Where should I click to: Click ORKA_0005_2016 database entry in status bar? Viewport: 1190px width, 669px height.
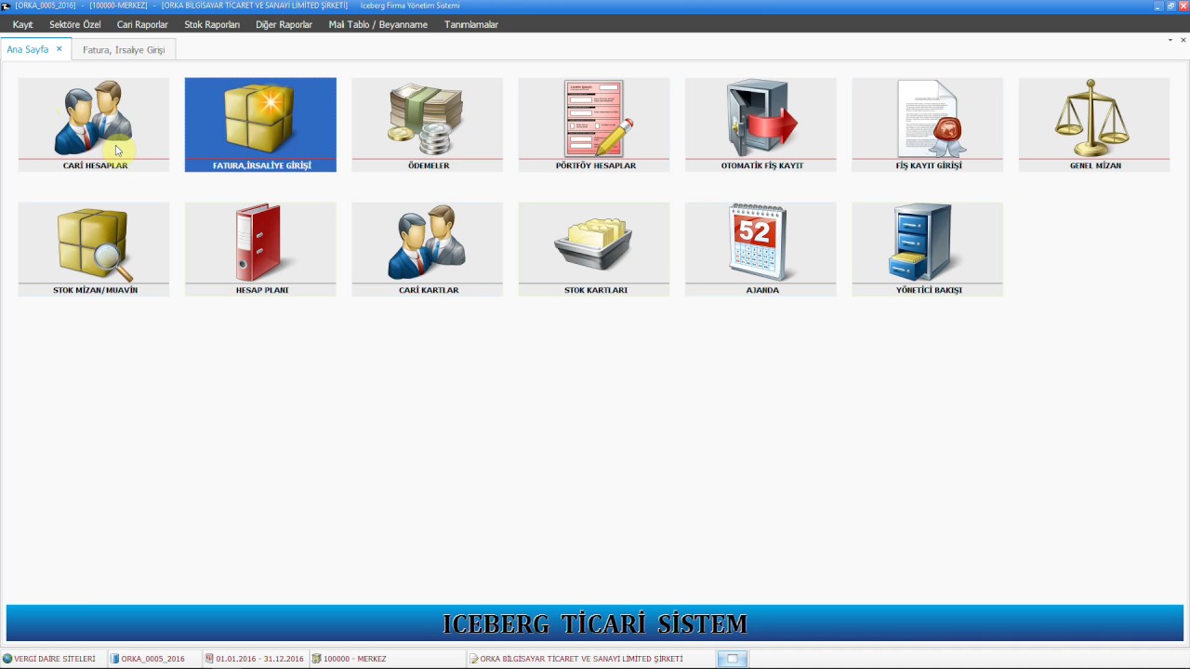pyautogui.click(x=148, y=659)
